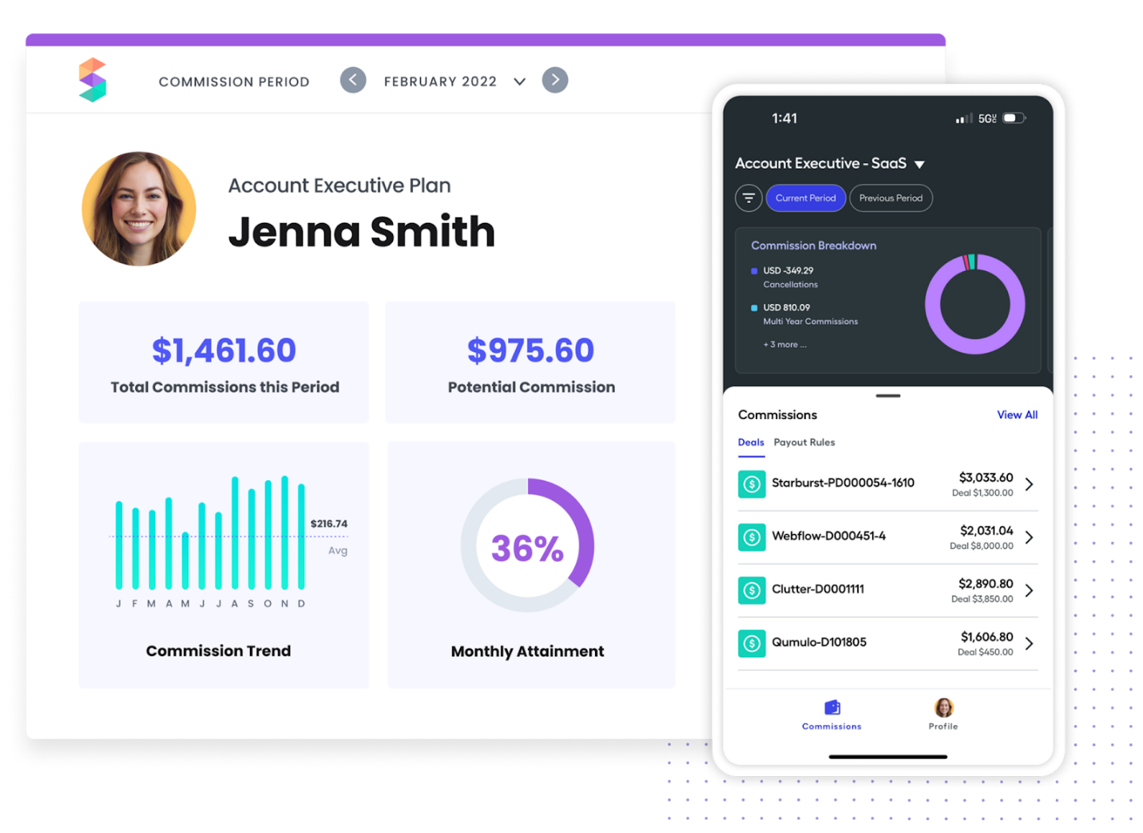1143x833 pixels.
Task: Click the '+ 3 more ...' breakdown link
Action: (784, 345)
